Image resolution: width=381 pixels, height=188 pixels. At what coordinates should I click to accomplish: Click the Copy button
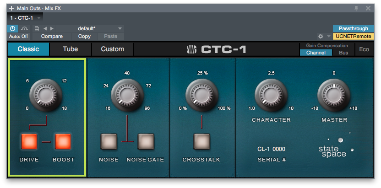(84, 37)
